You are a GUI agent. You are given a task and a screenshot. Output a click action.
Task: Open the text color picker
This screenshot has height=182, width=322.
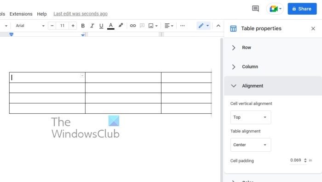(x=111, y=26)
